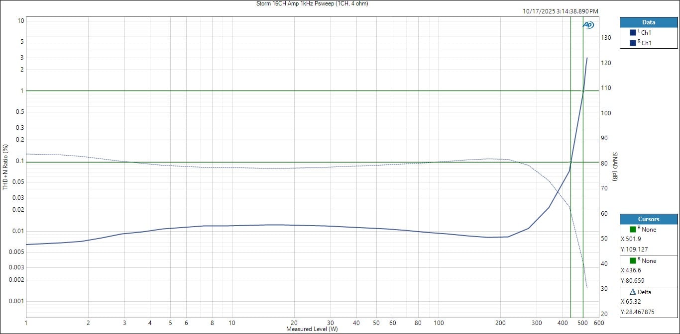
Task: Click the Delta triangle icon in Cursors
Action: (x=633, y=292)
